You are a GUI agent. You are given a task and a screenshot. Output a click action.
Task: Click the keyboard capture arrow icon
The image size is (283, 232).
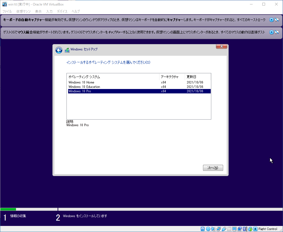pos(255,229)
